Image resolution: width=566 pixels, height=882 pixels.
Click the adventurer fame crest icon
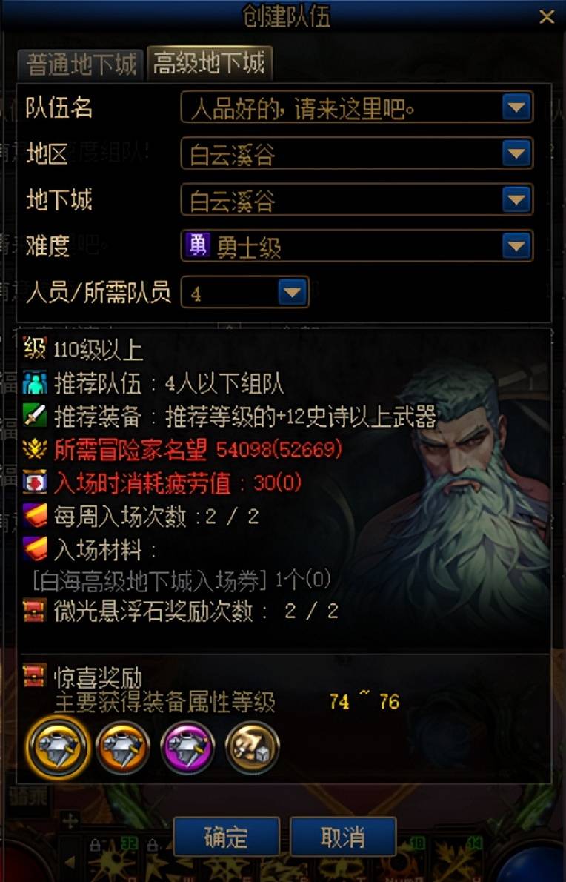coord(34,449)
